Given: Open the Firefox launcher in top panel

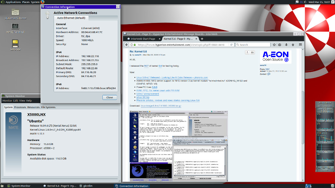Looking at the screenshot, I should click(42, 2).
